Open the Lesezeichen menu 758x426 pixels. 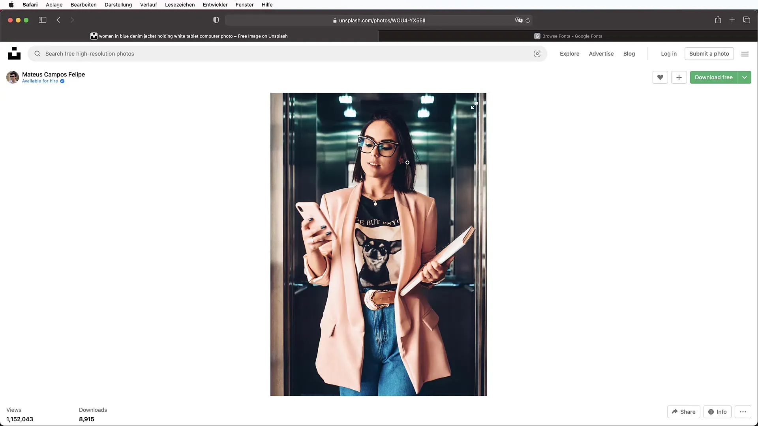click(180, 5)
